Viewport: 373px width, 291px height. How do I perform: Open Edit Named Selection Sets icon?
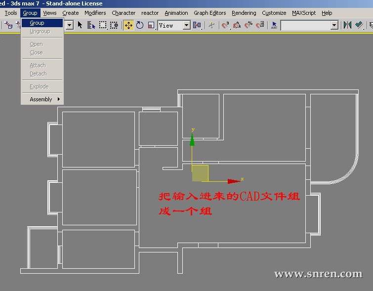[274, 25]
